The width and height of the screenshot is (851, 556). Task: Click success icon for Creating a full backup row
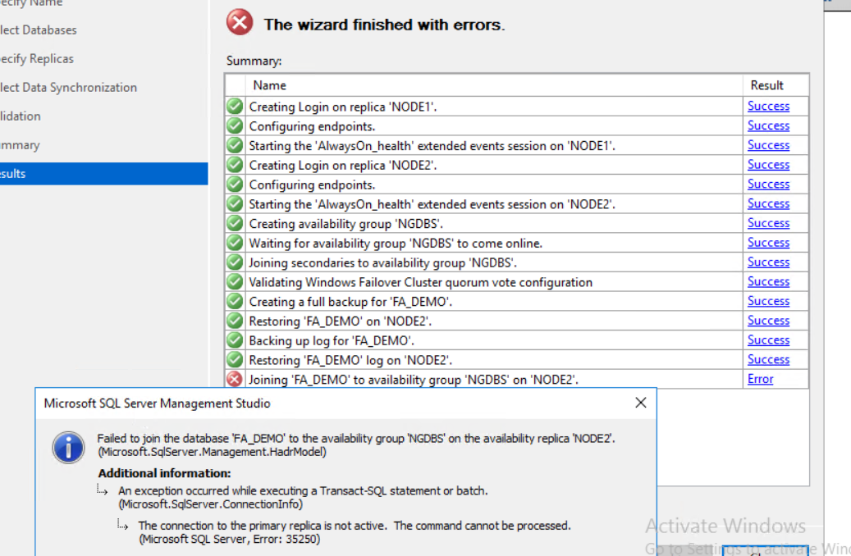pos(235,301)
